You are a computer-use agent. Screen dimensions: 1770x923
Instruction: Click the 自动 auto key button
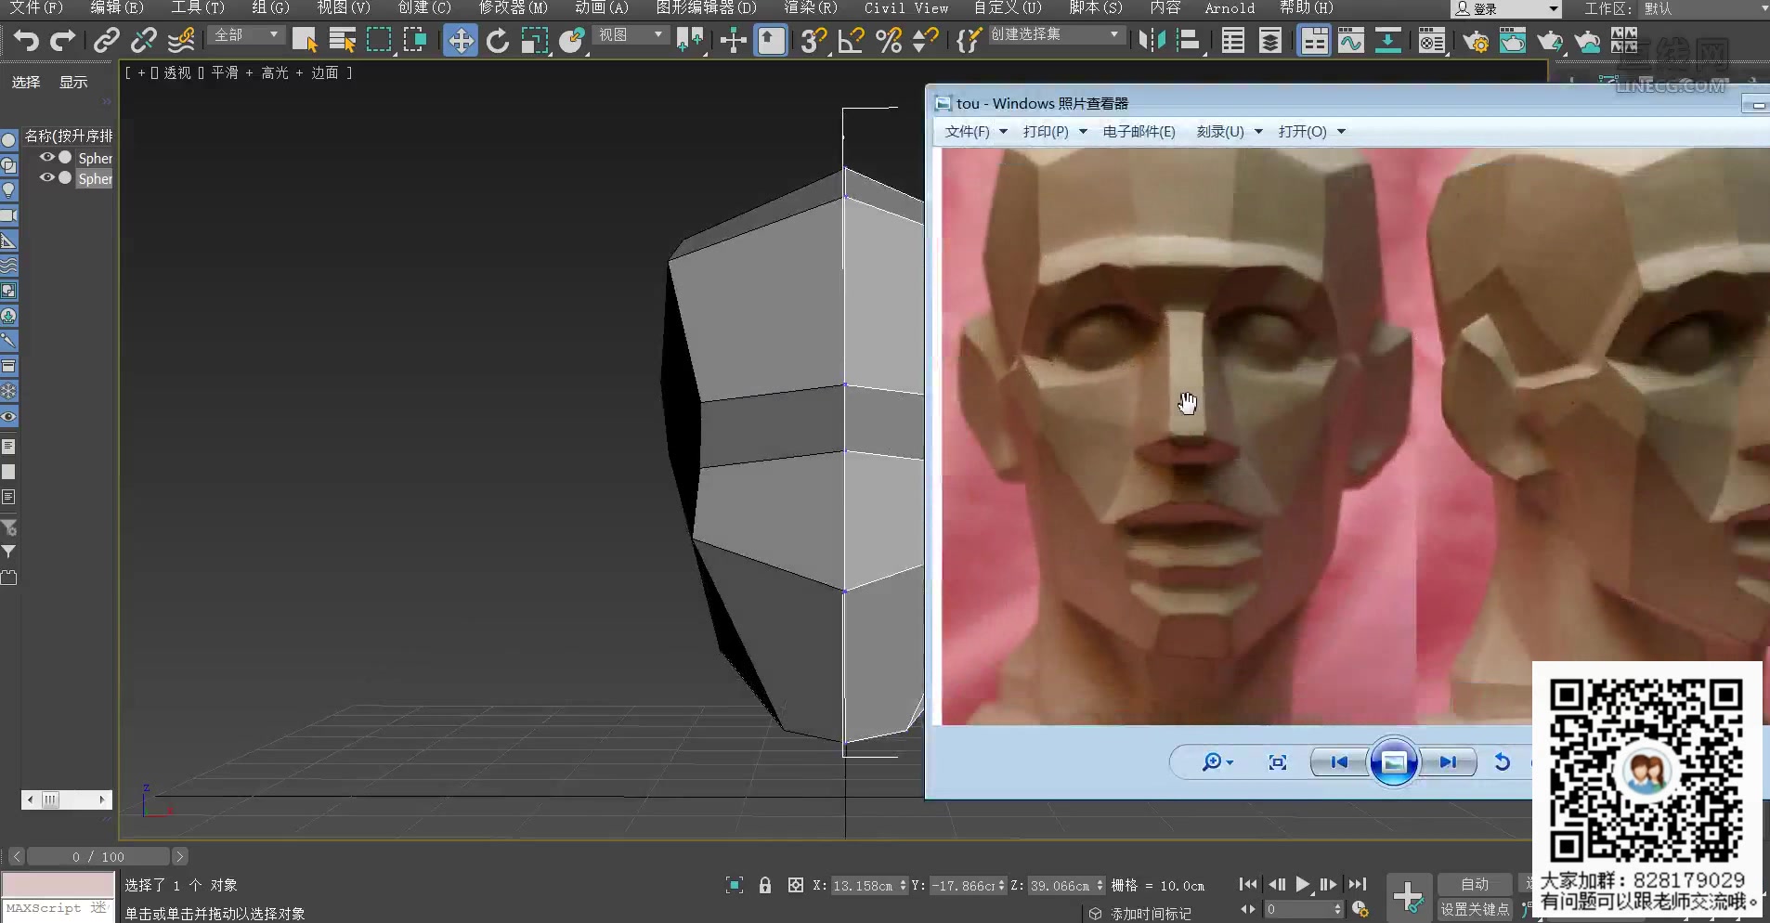click(x=1475, y=884)
